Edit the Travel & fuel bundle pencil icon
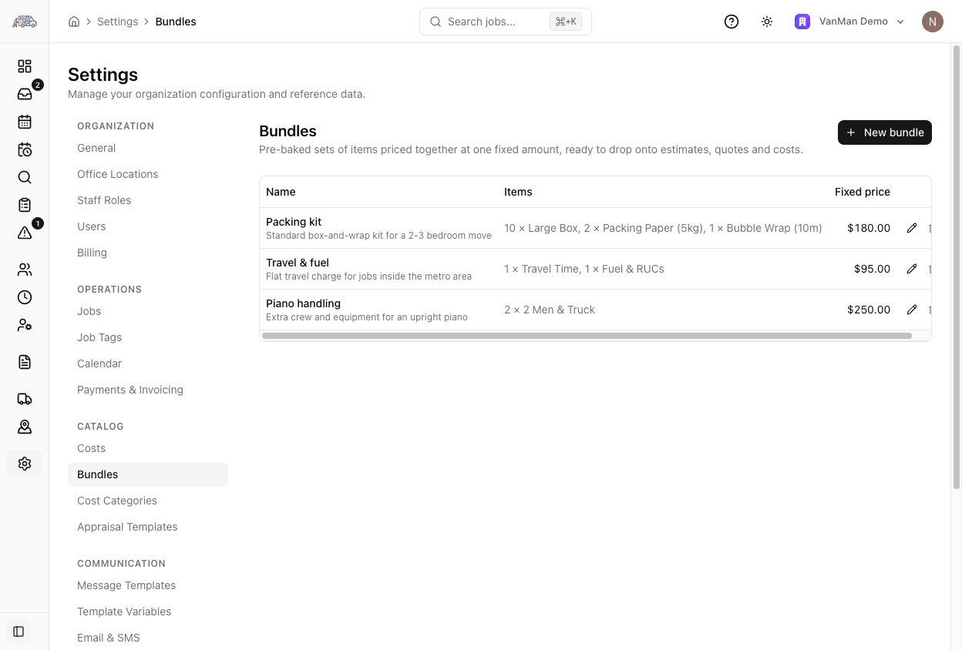The width and height of the screenshot is (962, 650). pyautogui.click(x=912, y=269)
